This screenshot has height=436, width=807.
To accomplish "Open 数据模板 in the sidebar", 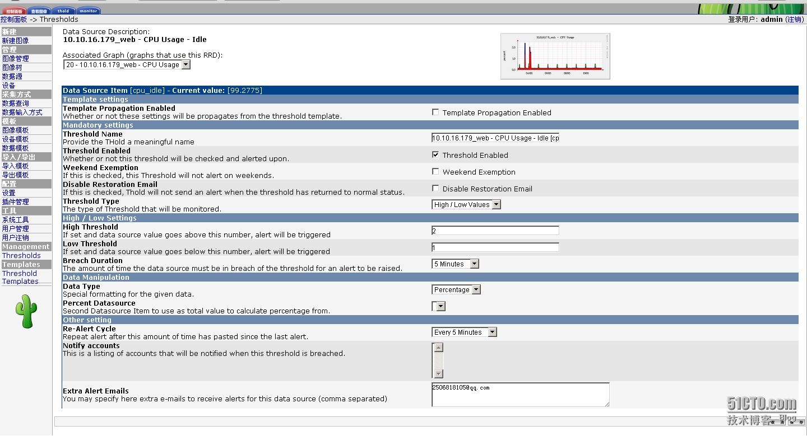I will pos(15,148).
